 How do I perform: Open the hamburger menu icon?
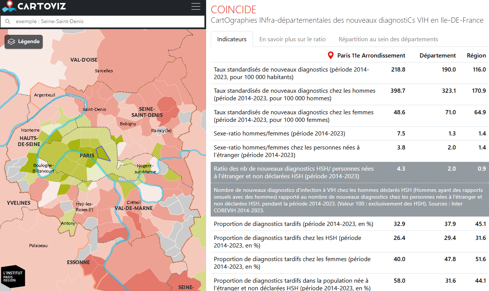[x=196, y=6]
